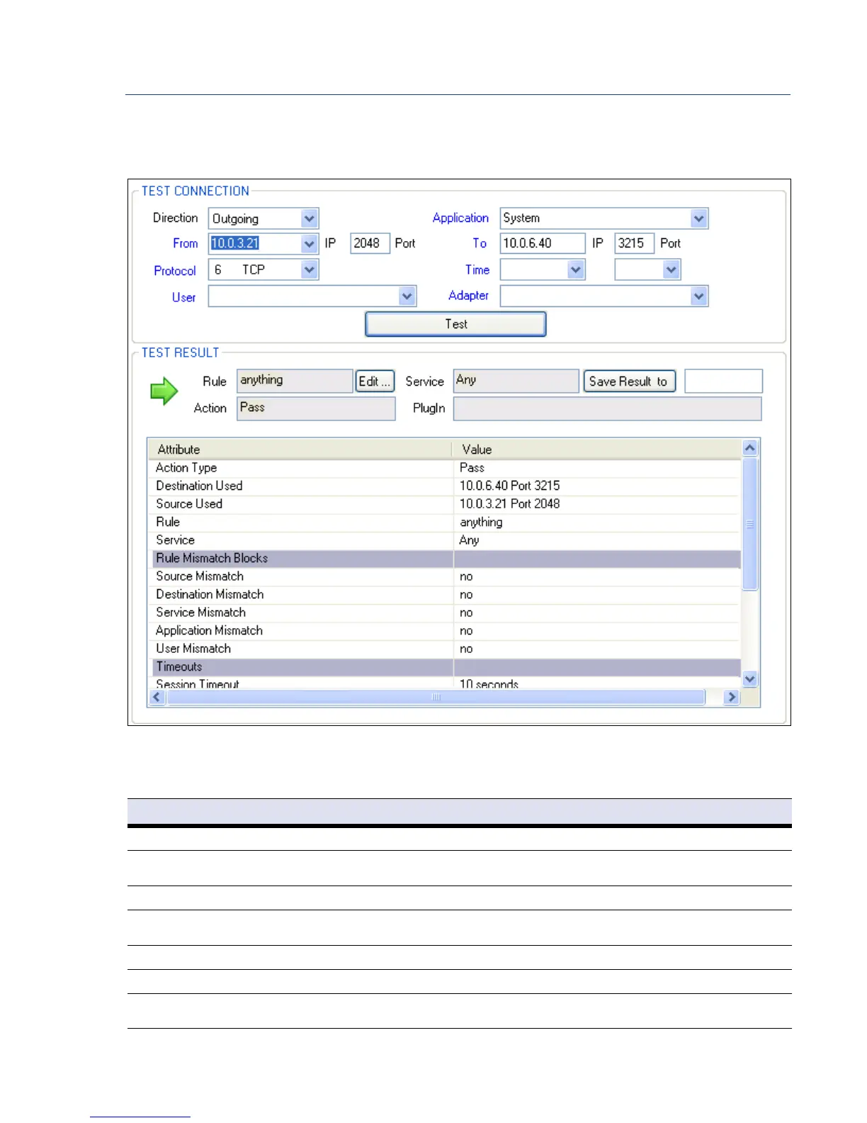Click the Edit... button next to Rule
Viewport: 867px width, 1123px height.
(375, 381)
